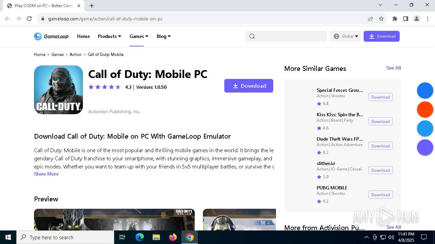Click the Chrome icon on the taskbar
Image resolution: width=435 pixels, height=244 pixels.
190,237
